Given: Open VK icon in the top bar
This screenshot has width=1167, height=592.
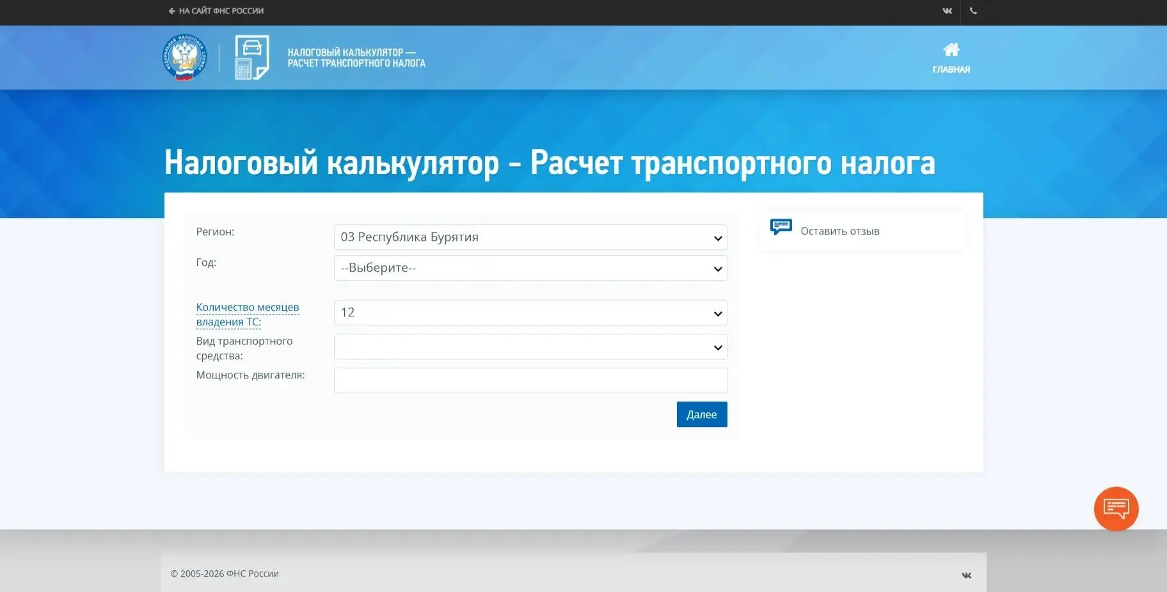Looking at the screenshot, I should click(947, 11).
